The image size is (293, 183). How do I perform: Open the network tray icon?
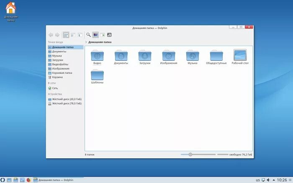click(263, 180)
